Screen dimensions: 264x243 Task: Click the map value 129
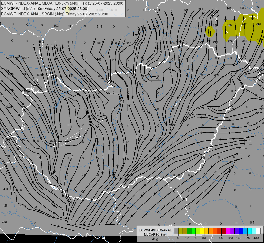70,59
